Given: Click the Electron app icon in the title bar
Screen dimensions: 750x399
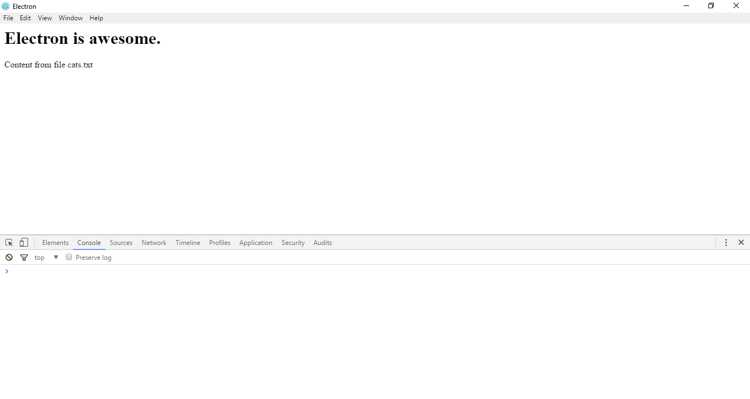Looking at the screenshot, I should tap(5, 6).
